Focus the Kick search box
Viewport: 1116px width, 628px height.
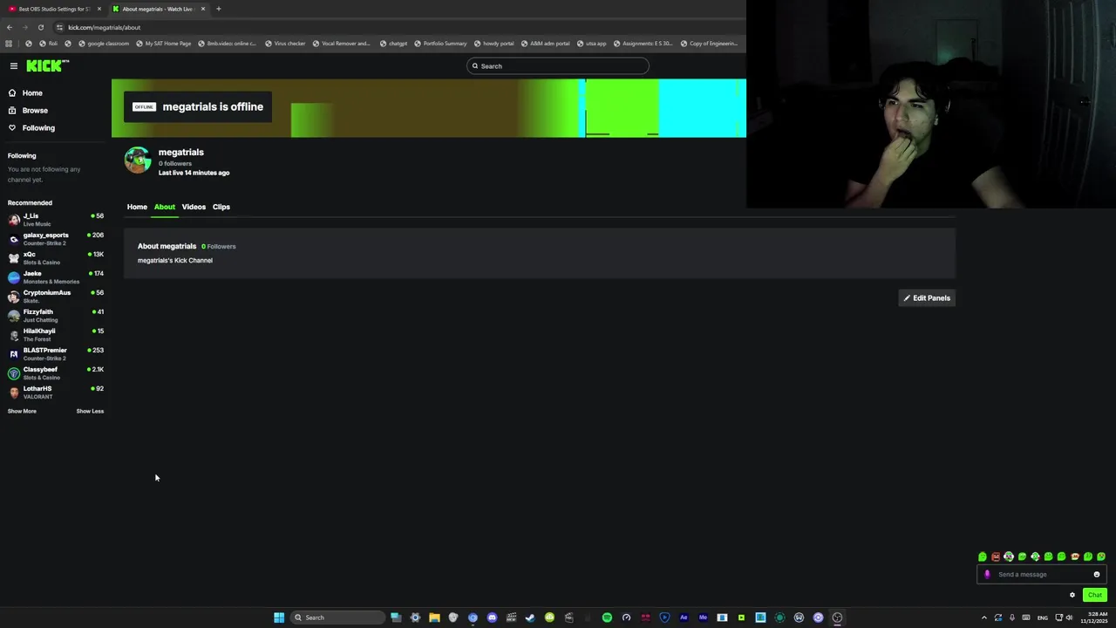point(558,66)
